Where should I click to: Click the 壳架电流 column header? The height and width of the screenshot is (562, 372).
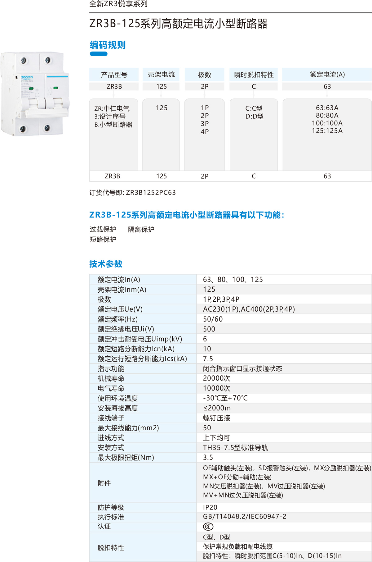coord(161,75)
